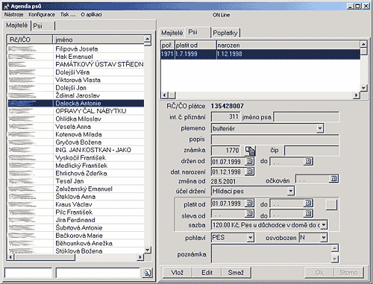Select owner Filipová Josefa
The width and height of the screenshot is (373, 284).
point(76,49)
